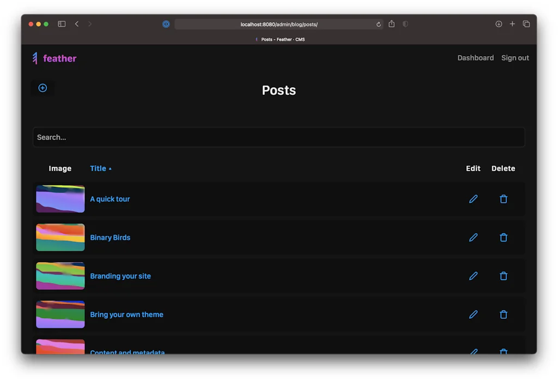This screenshot has height=382, width=558.
Task: Open the Dashboard
Action: pyautogui.click(x=475, y=58)
